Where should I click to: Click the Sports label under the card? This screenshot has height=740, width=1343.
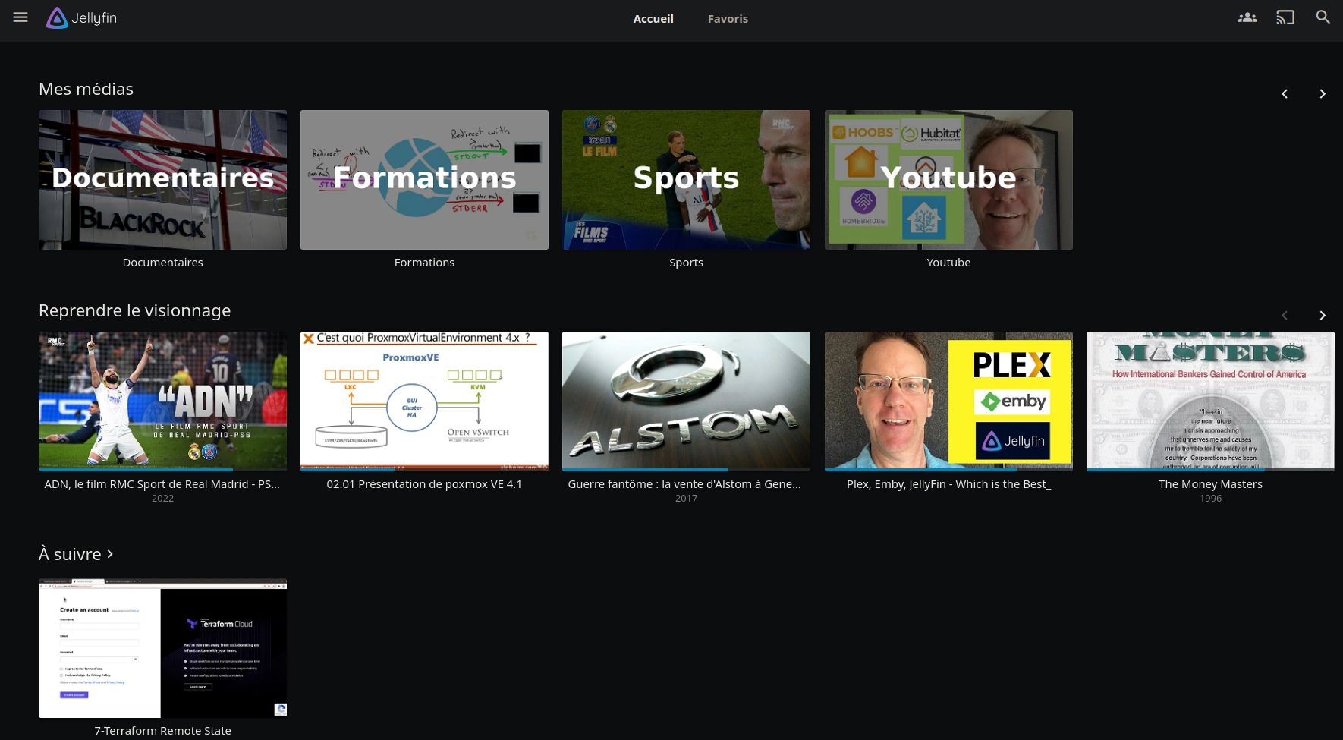coord(686,263)
